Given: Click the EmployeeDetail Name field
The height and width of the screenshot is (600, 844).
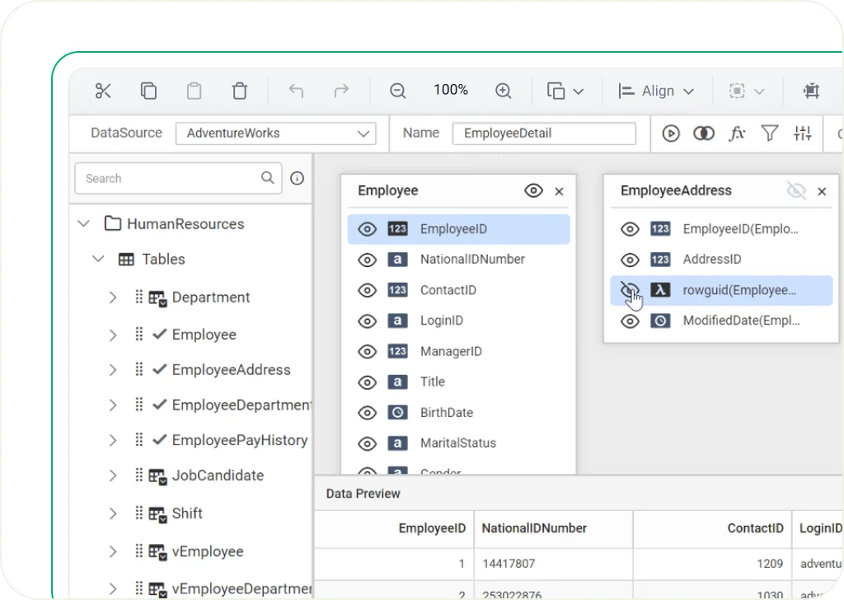Looking at the screenshot, I should [544, 134].
